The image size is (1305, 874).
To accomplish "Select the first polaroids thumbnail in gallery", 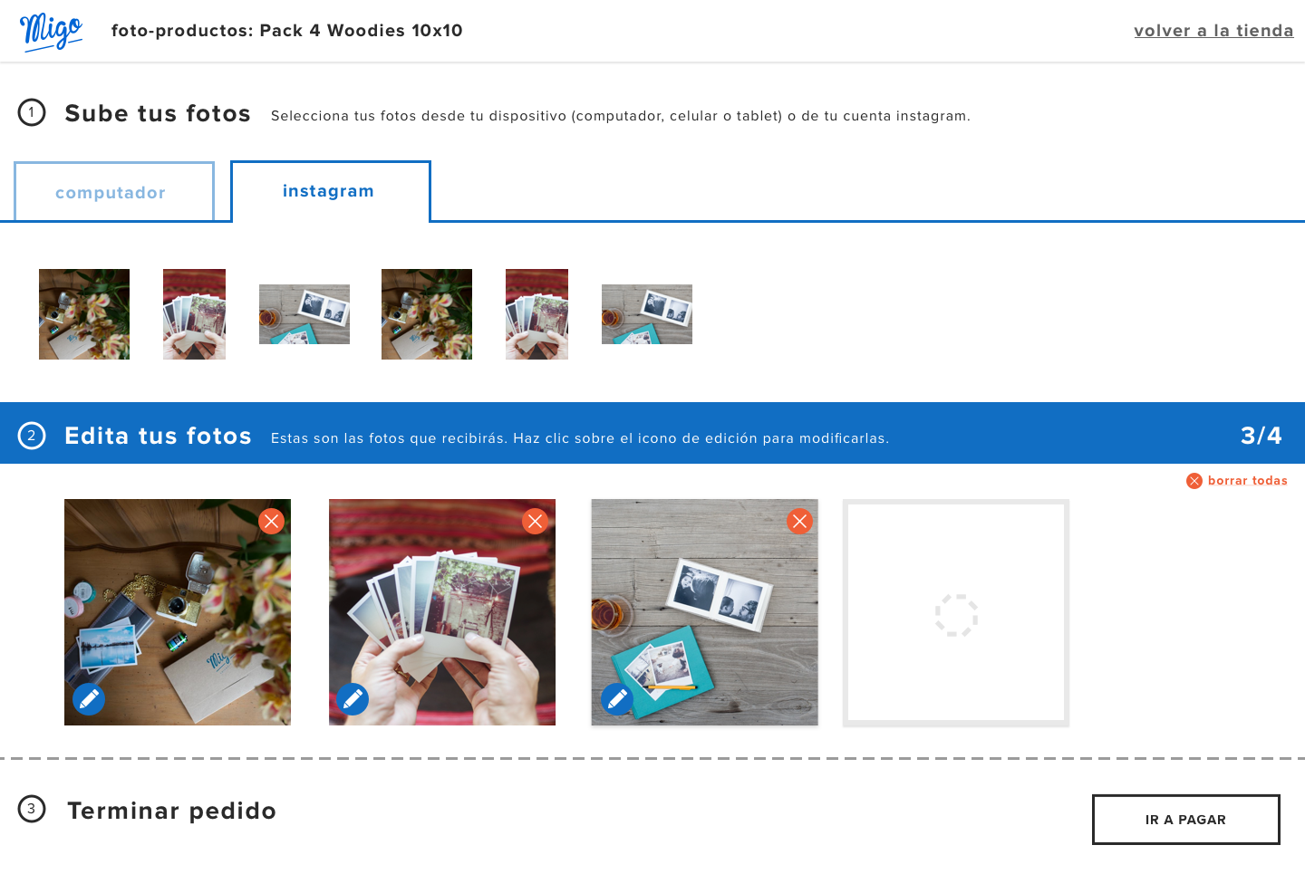I will 194,314.
